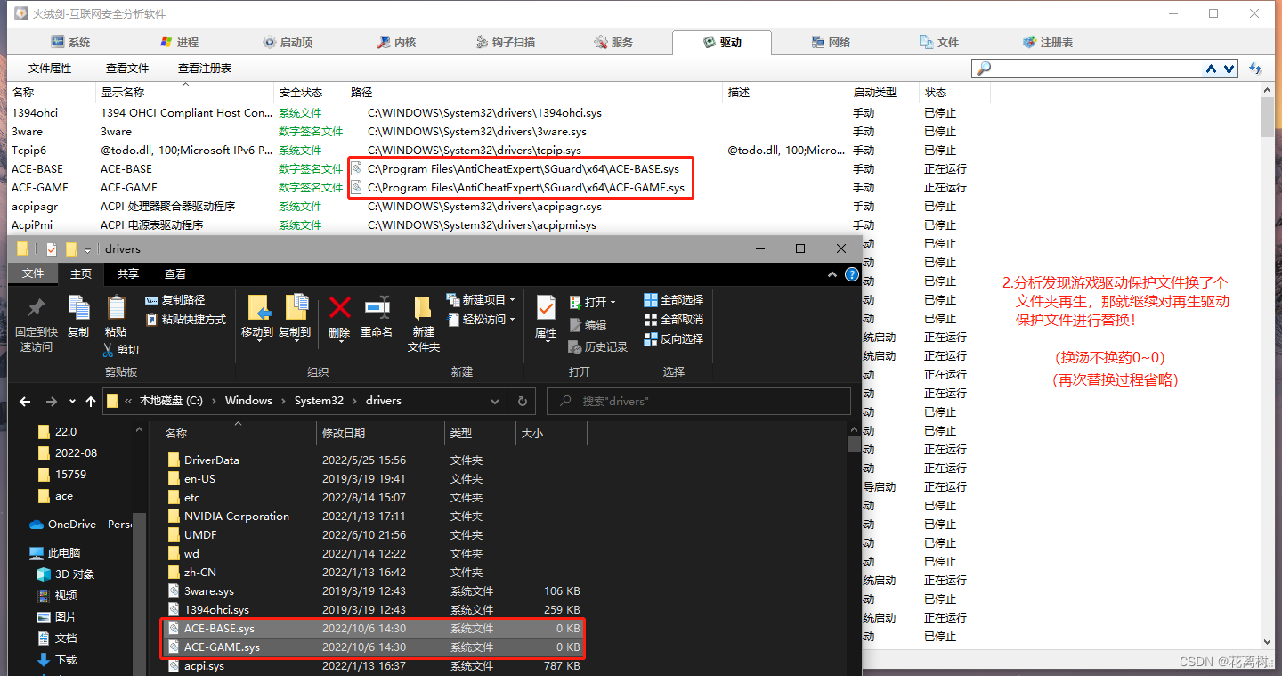1282x676 pixels.
Task: Select the ACE-BASE.sys file
Action: 374,628
